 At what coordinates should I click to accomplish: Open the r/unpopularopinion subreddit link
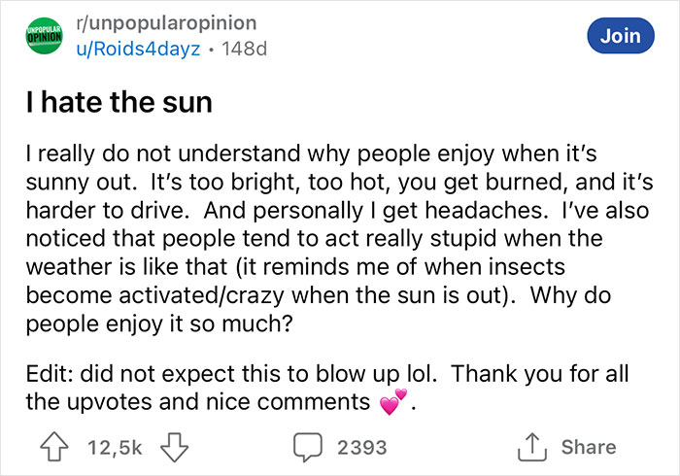pos(167,22)
